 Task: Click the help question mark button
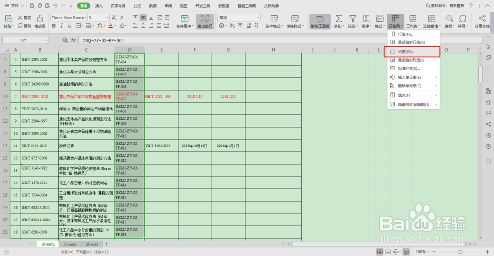point(471,5)
